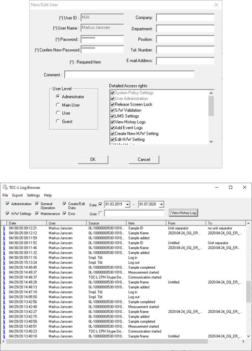Click the User filter text field
This screenshot has width=252, height=351.
tap(134, 213)
